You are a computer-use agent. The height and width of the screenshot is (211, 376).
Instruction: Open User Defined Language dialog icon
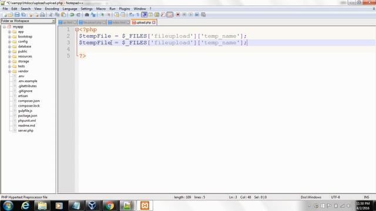[x=150, y=15]
